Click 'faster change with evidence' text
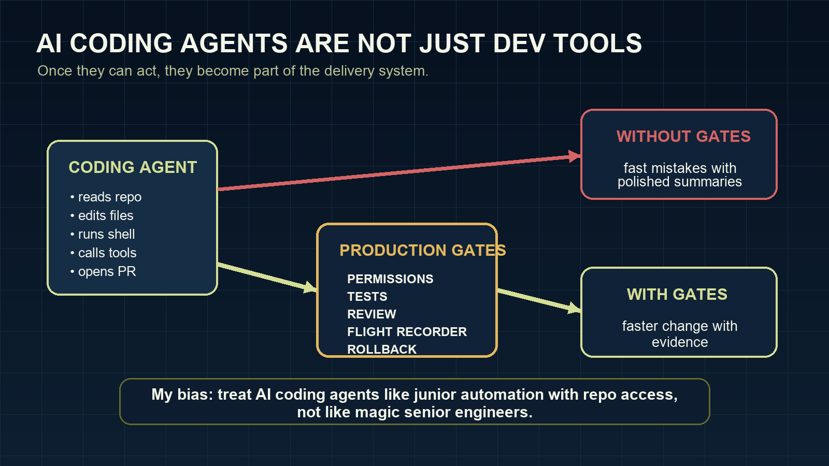Viewport: 829px width, 466px height. 679,334
